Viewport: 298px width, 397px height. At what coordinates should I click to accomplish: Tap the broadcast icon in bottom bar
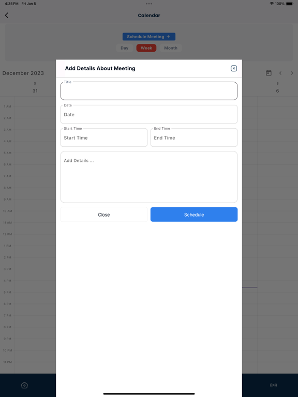pos(273,385)
